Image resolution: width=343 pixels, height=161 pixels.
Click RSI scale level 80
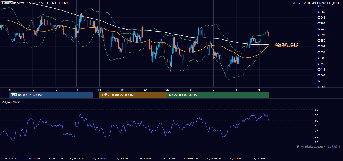tap(316, 110)
